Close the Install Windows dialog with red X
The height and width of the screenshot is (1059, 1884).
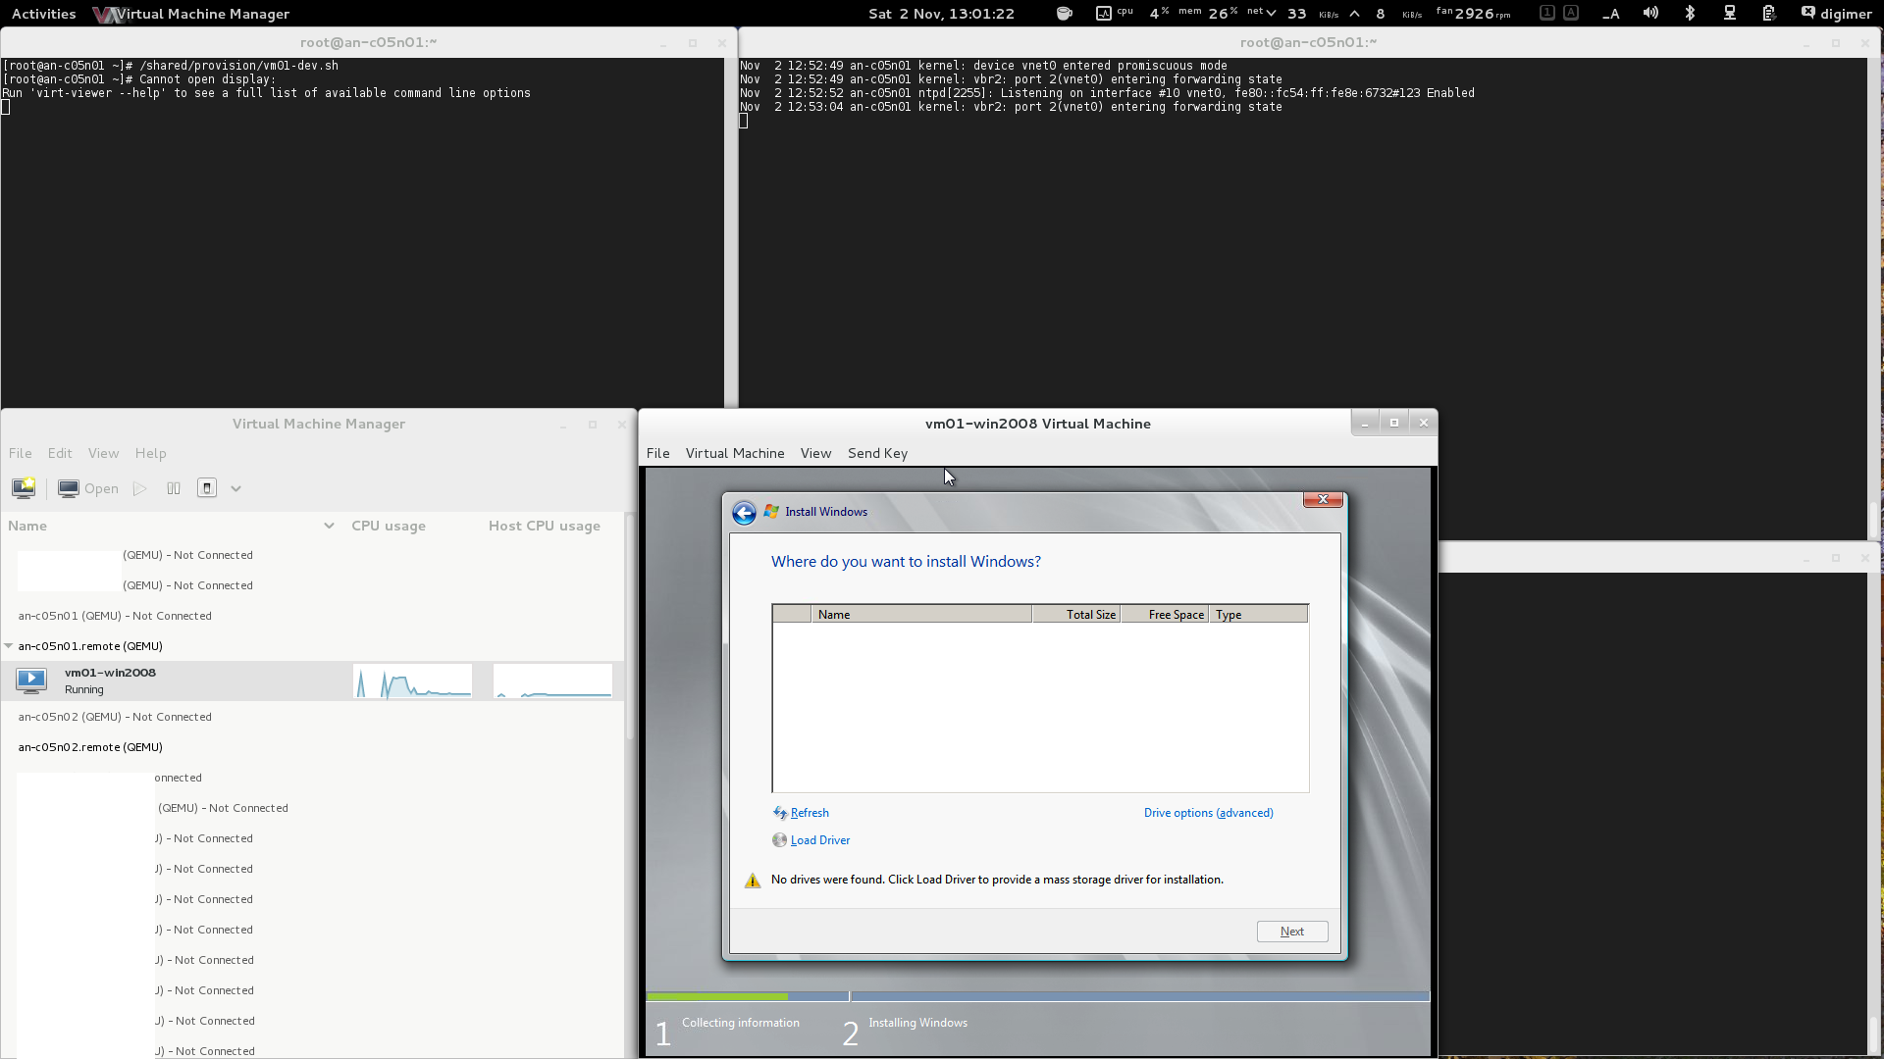pos(1323,500)
